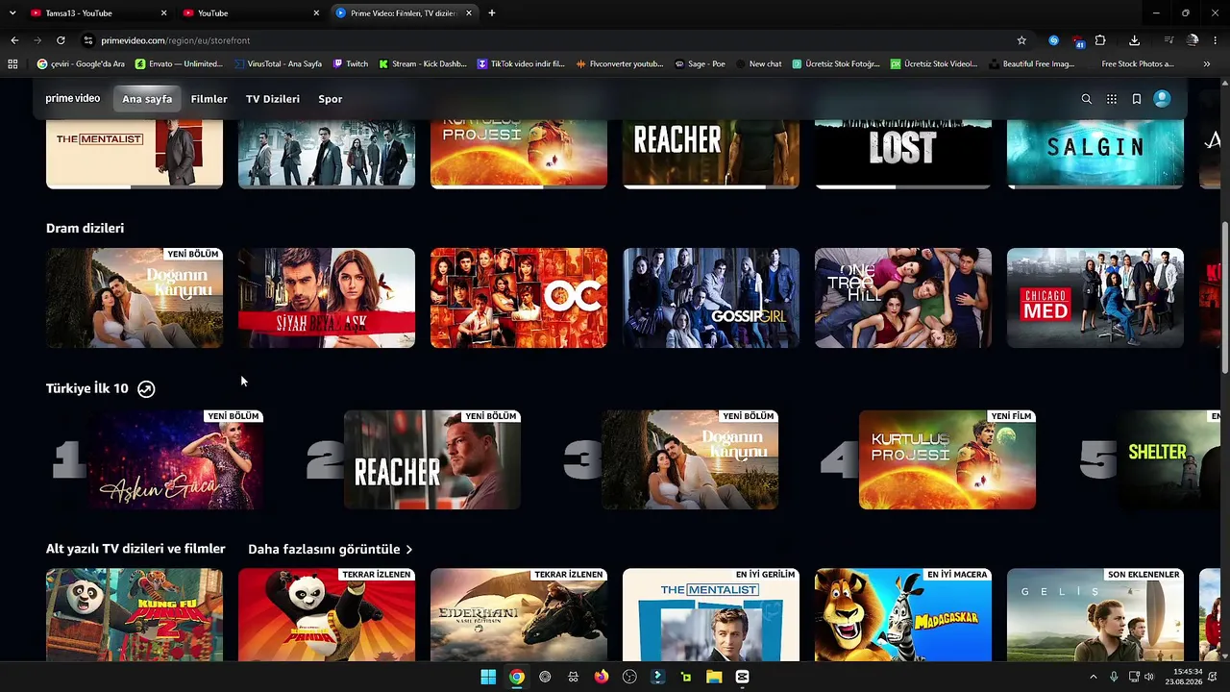Viewport: 1230px width, 692px height.
Task: Open the Chrome apps grid in bookmarks bar
Action: [x=12, y=64]
